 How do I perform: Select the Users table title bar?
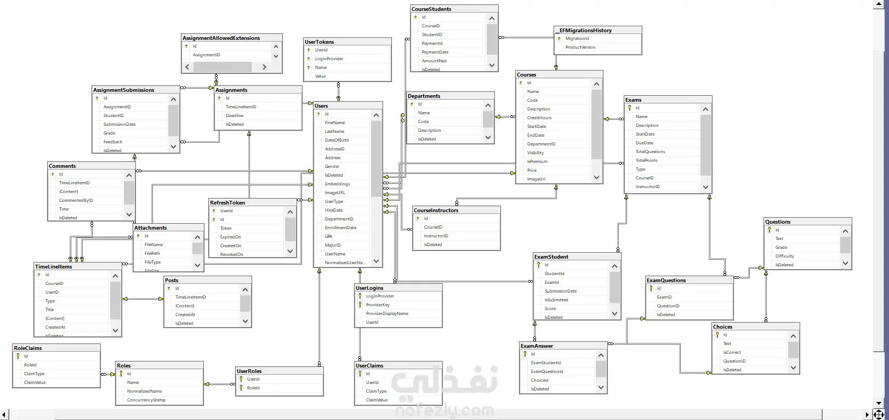tap(348, 106)
